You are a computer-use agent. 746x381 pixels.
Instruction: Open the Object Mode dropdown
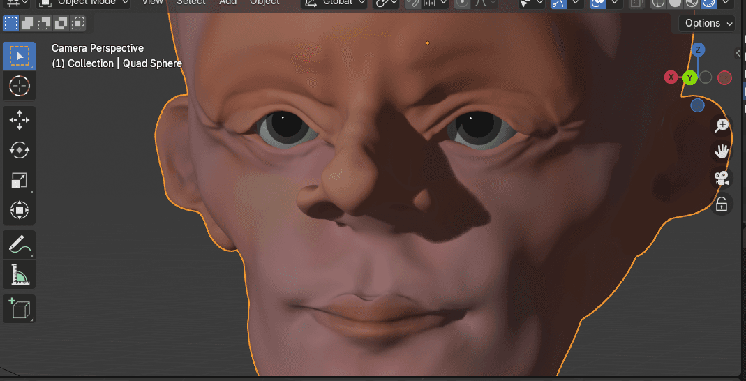click(84, 3)
